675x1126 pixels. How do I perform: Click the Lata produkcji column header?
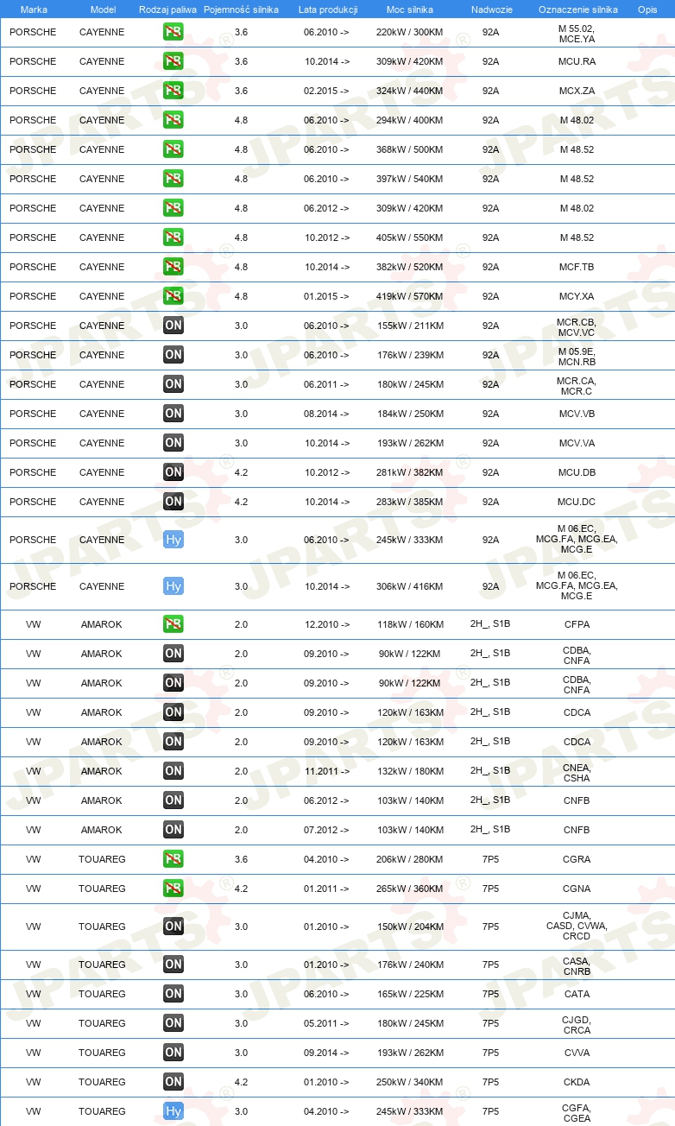pyautogui.click(x=328, y=9)
